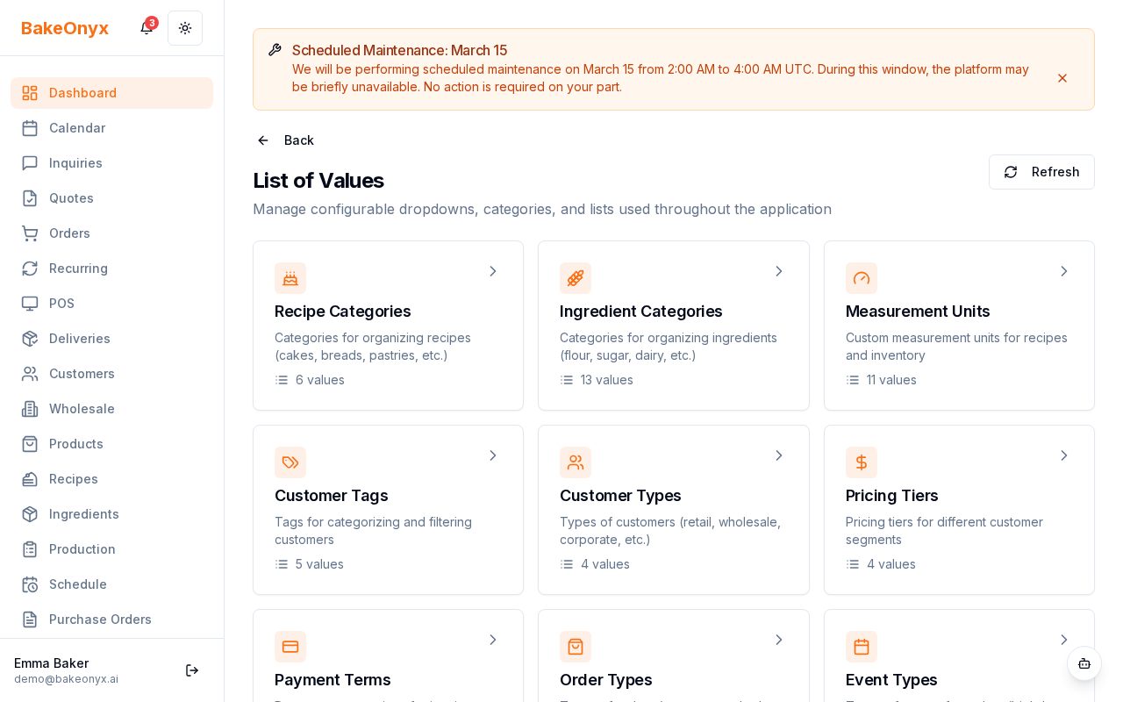This screenshot has width=1123, height=702.
Task: Expand the Event Types card chevron
Action: (1063, 640)
